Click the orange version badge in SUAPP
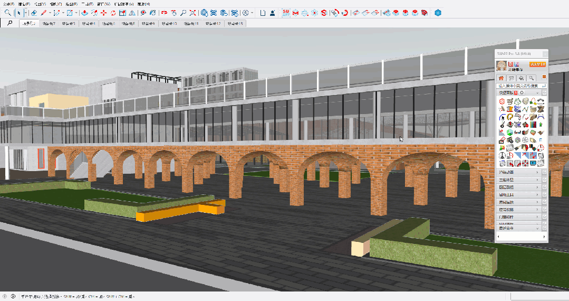This screenshot has width=569, height=301. coord(537,64)
